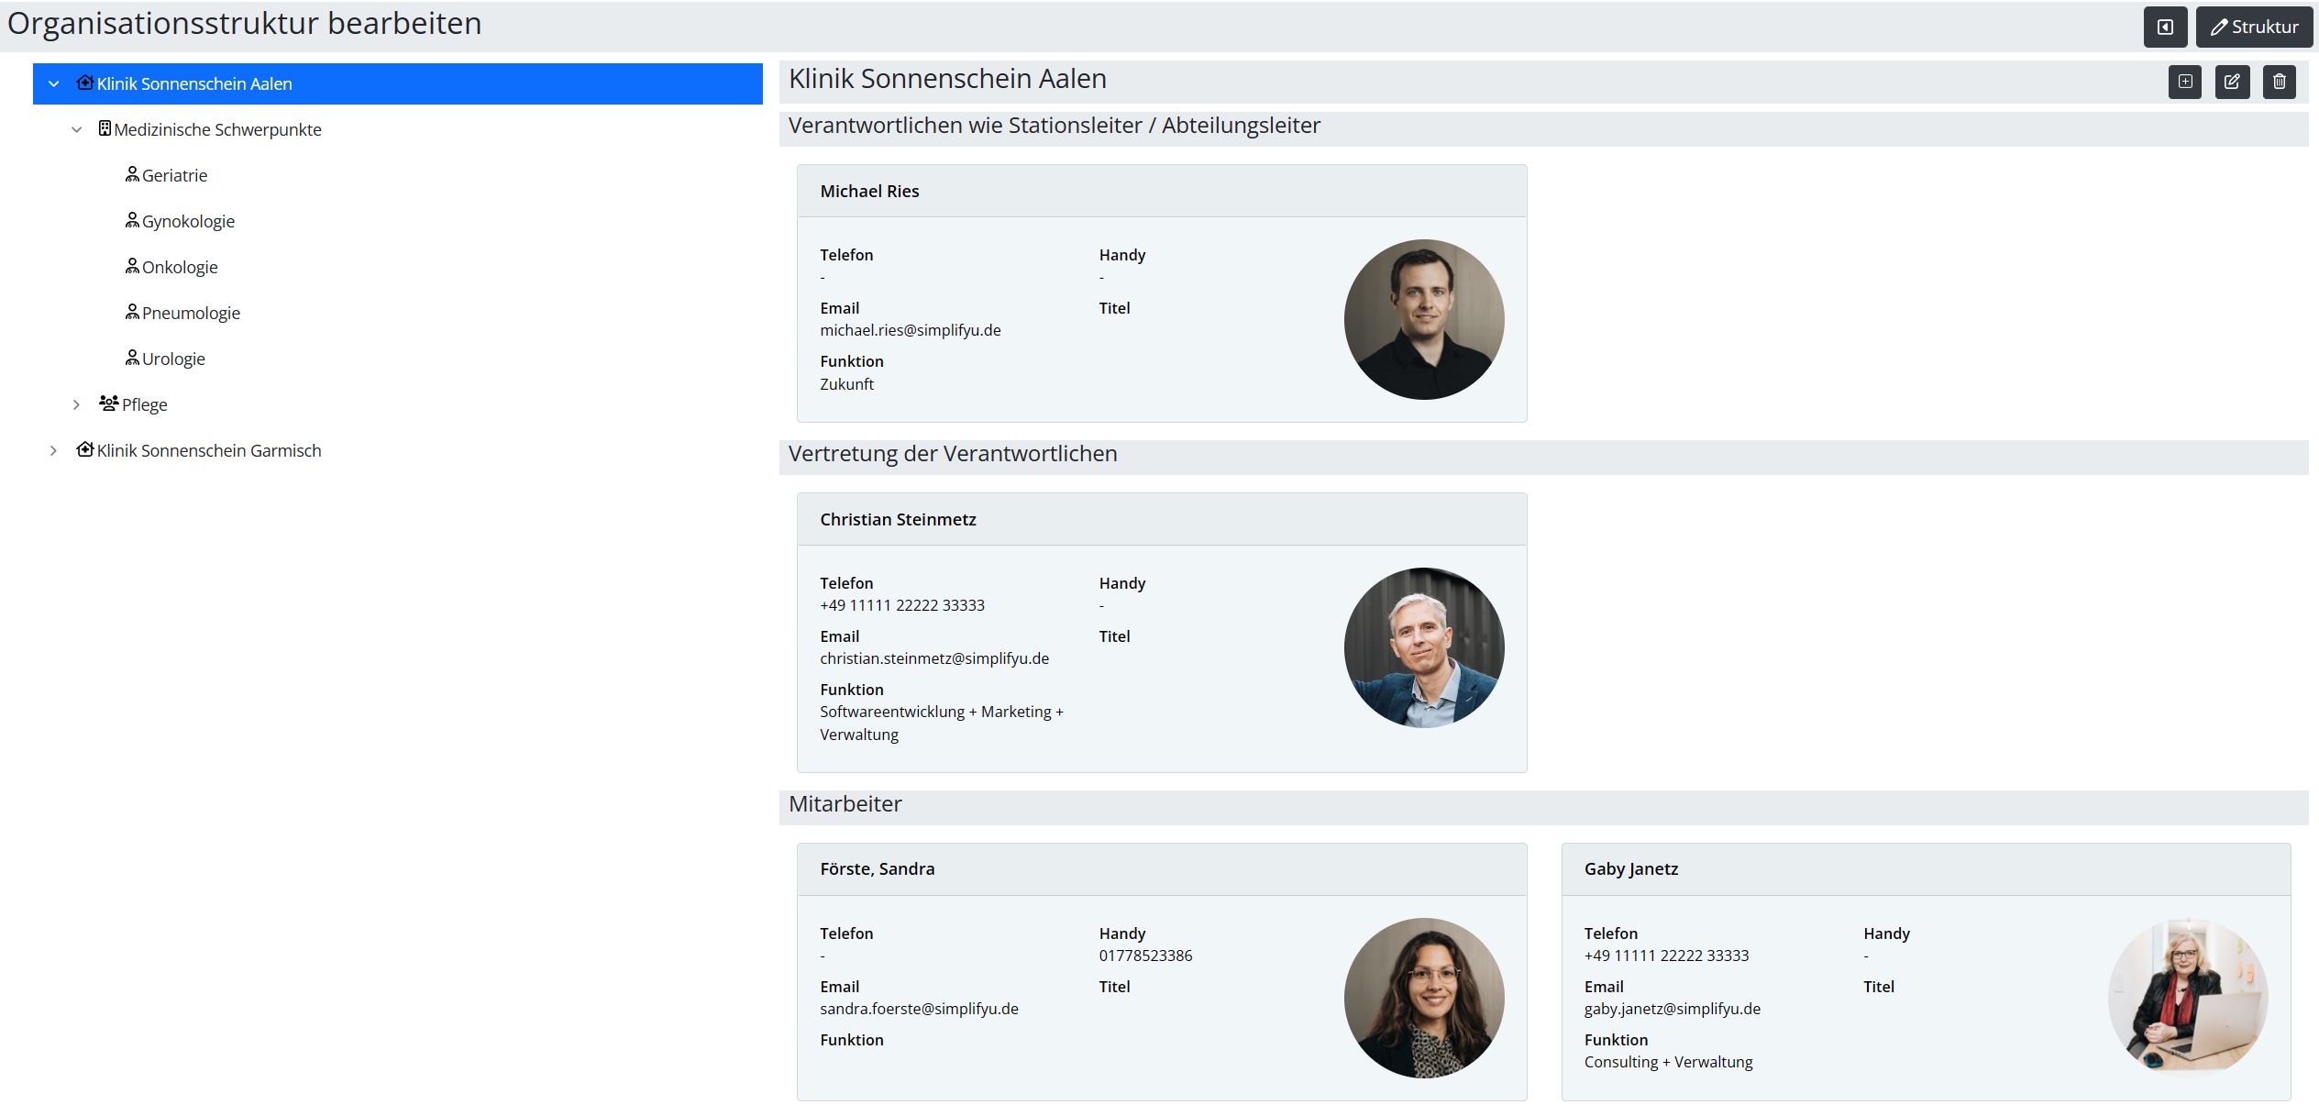Click the edit unit pencil icon
This screenshot has width=2319, height=1116.
2232,82
